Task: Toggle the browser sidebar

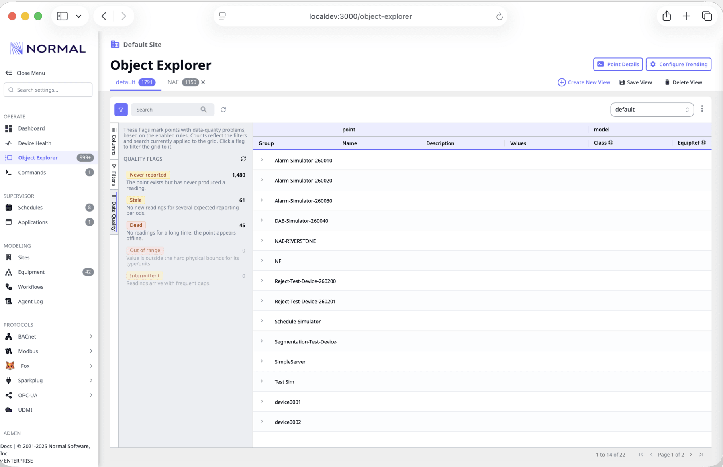Action: (x=62, y=16)
